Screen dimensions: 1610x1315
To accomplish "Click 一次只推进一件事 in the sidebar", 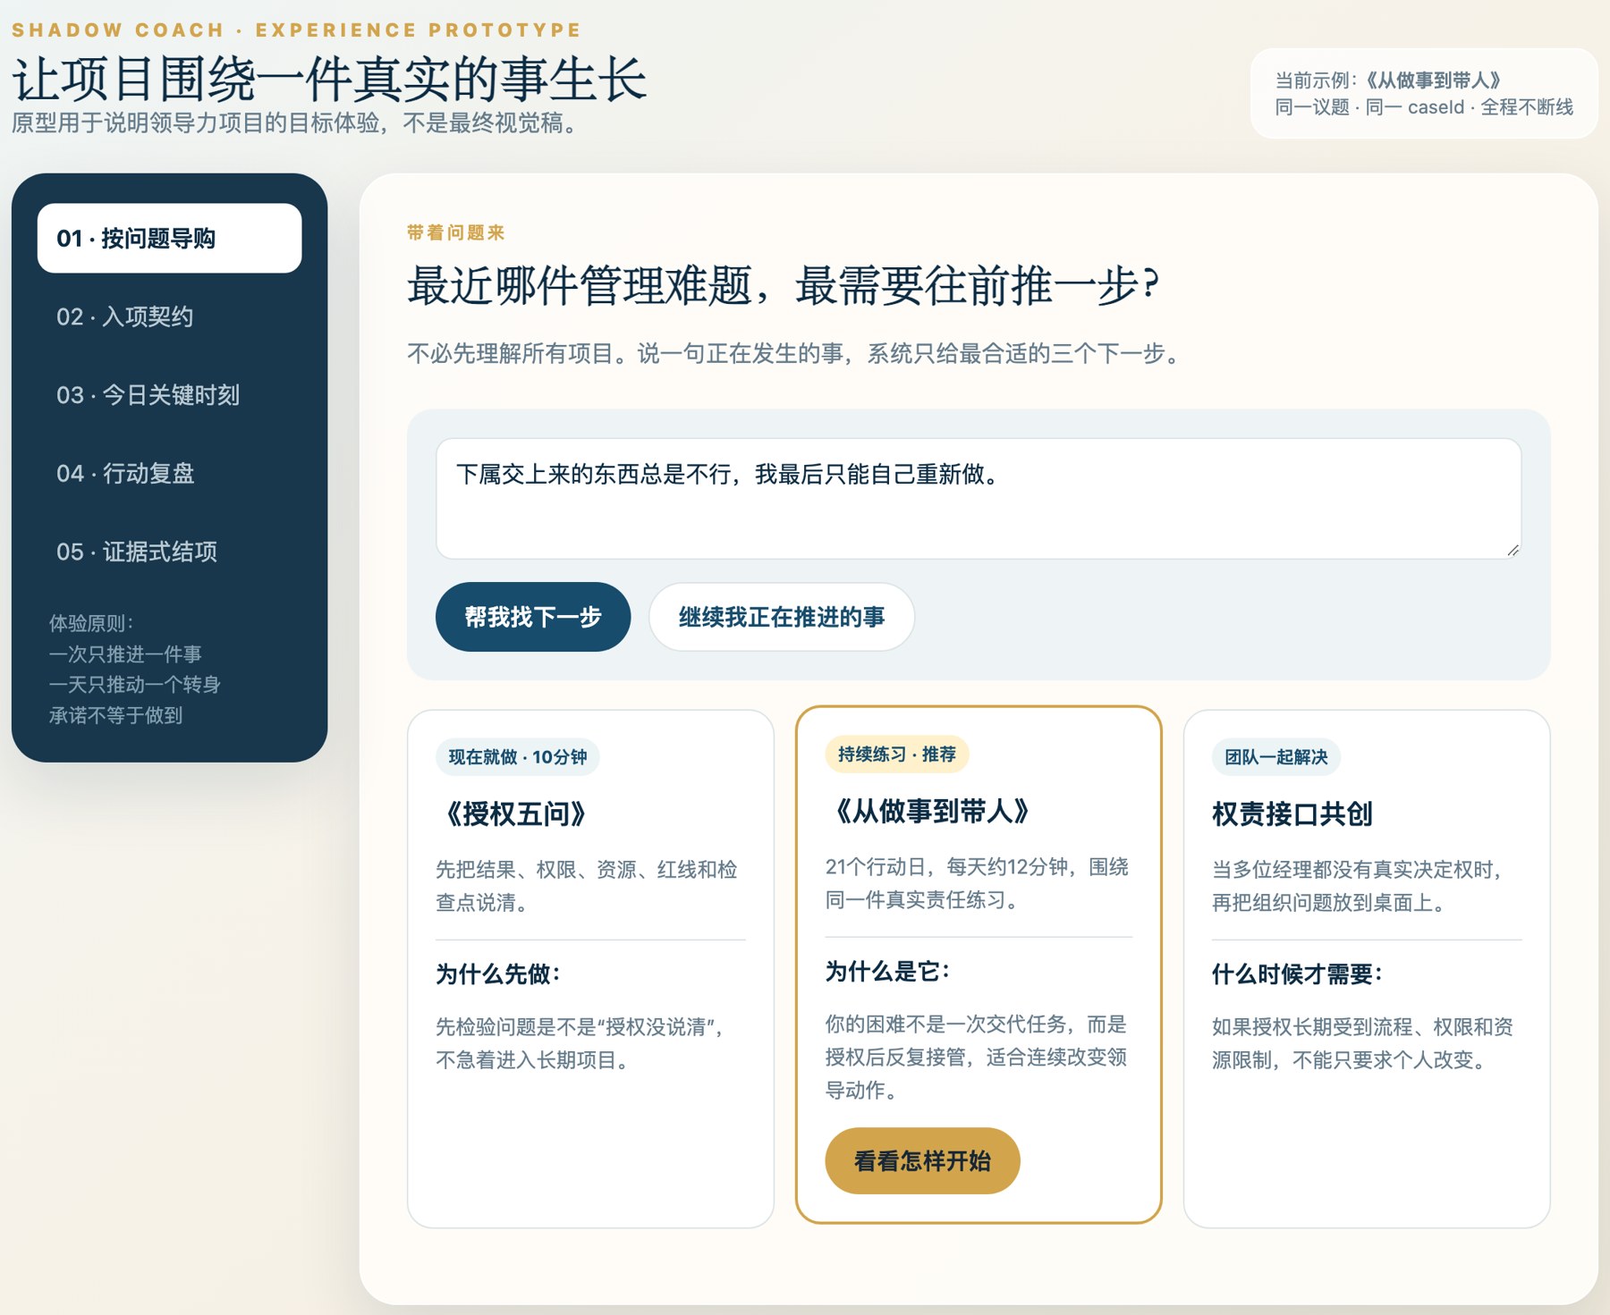I will point(125,654).
